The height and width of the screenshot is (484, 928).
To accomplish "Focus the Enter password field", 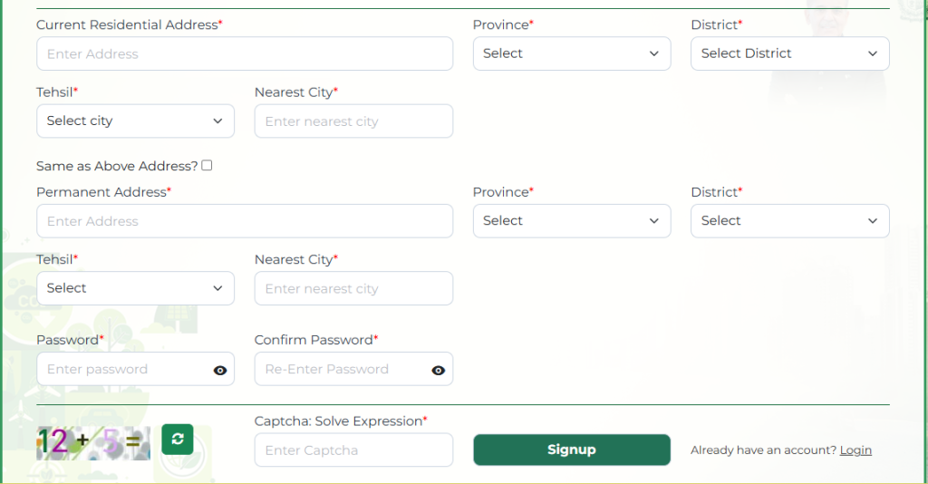I will [122, 370].
